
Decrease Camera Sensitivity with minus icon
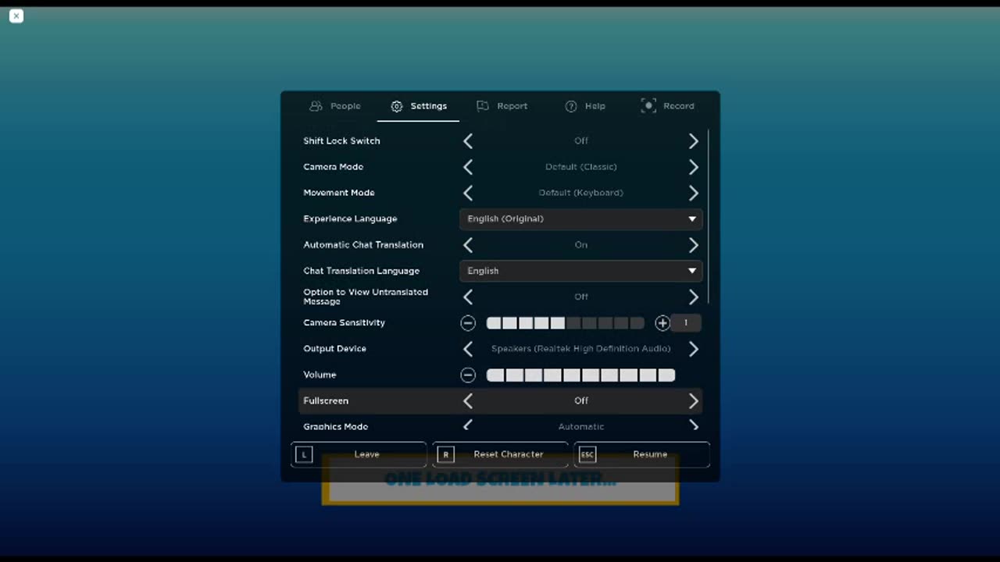(468, 323)
